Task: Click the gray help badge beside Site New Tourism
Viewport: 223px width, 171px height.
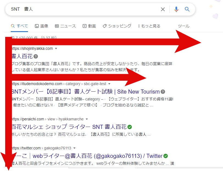Action: coord(163,92)
